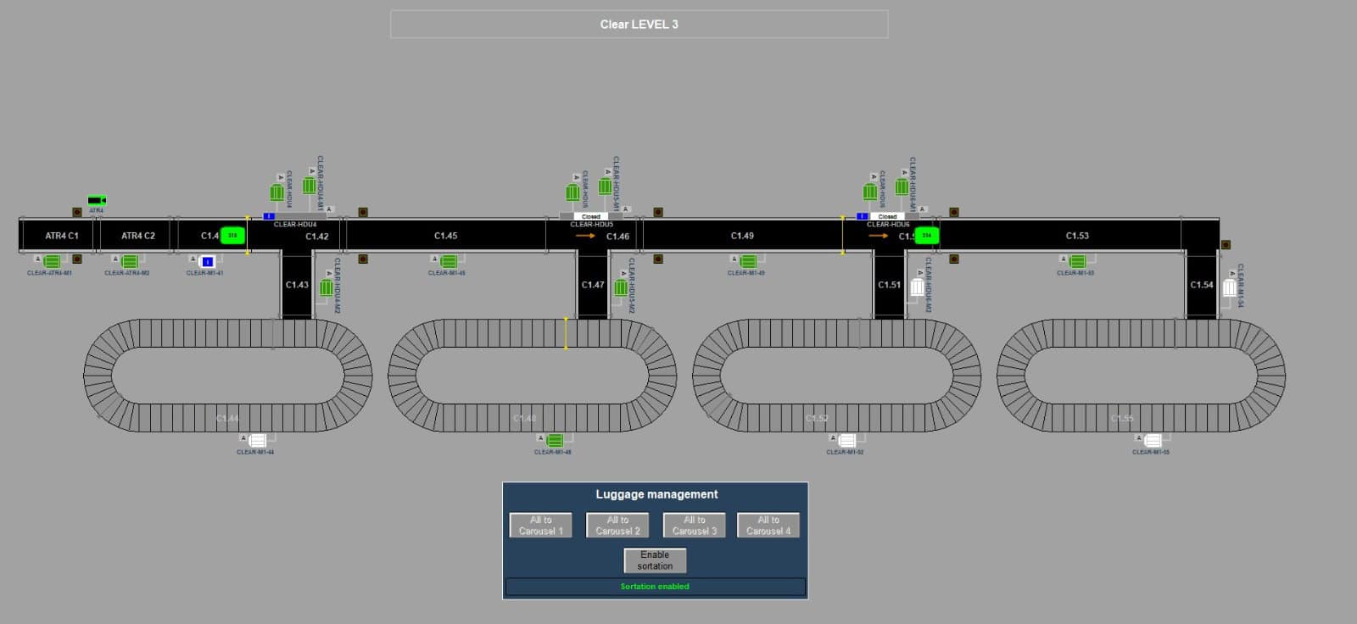The height and width of the screenshot is (624, 1357).
Task: Click the Clear LEVEL 3 title bar
Action: (639, 25)
